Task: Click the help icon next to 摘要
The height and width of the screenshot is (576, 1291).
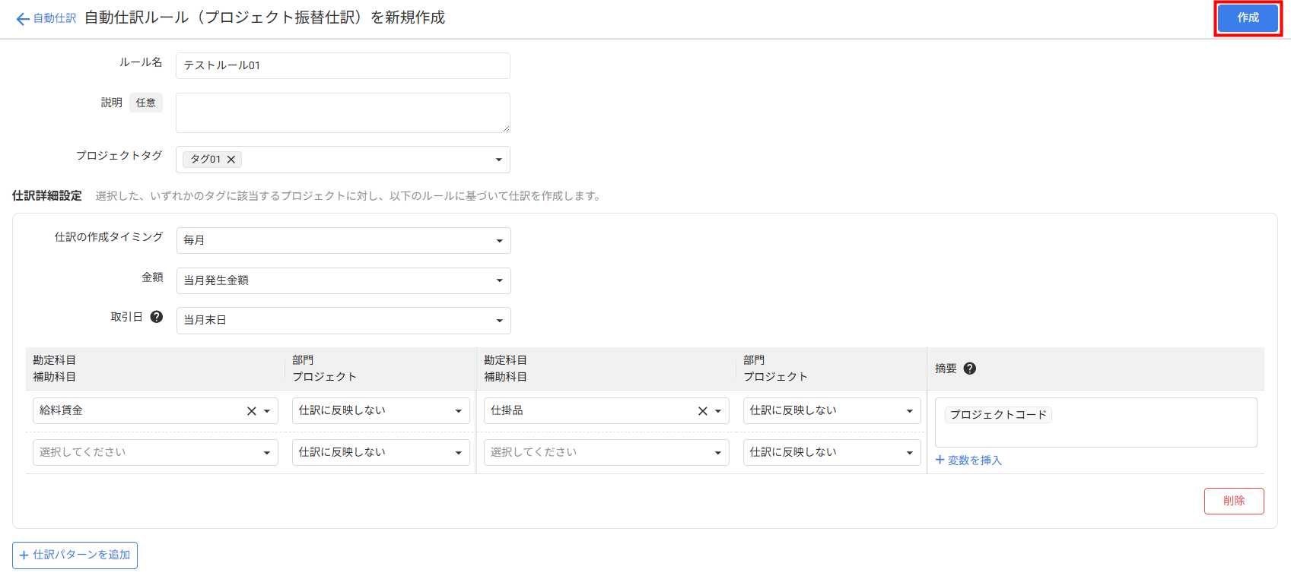Action: point(969,369)
